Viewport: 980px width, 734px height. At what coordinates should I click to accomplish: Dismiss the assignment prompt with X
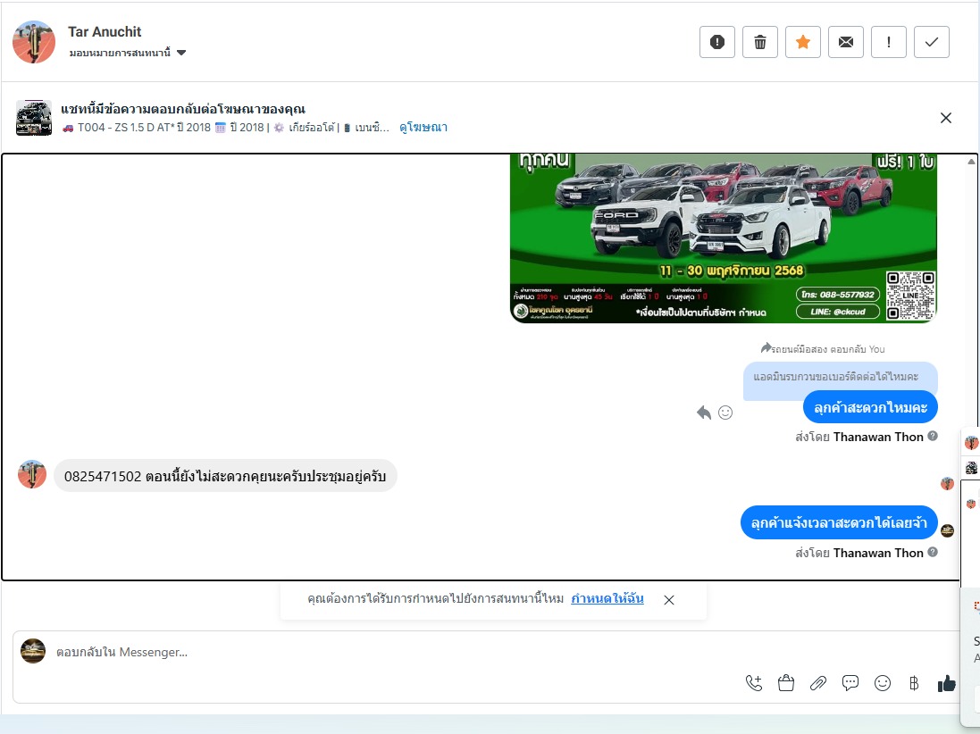669,600
